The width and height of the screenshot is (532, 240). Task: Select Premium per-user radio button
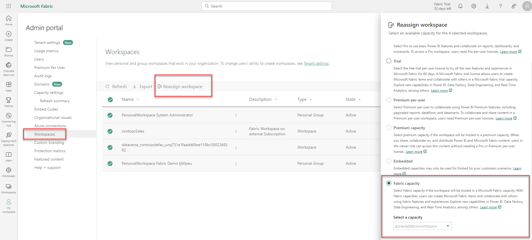(389, 100)
